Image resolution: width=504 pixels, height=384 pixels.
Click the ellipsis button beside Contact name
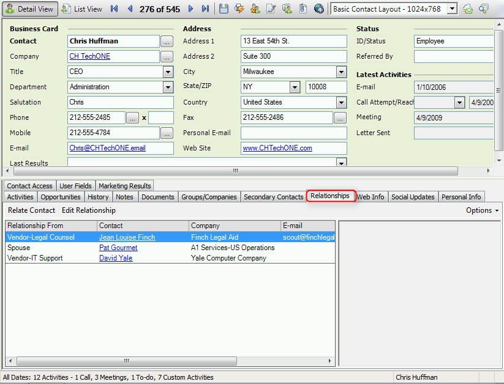pos(167,41)
